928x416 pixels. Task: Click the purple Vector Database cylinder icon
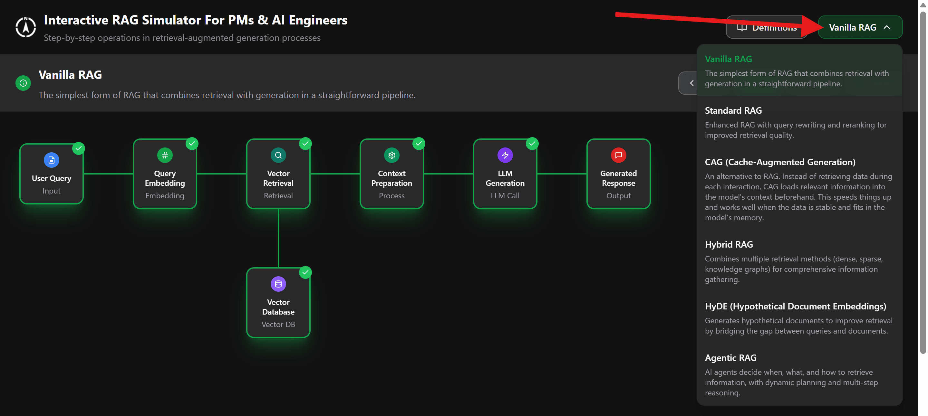(278, 284)
